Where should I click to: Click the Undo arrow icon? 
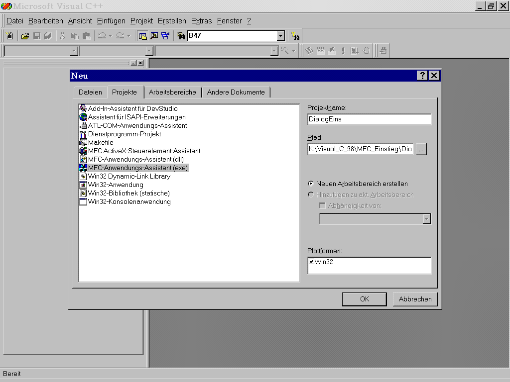pos(102,36)
